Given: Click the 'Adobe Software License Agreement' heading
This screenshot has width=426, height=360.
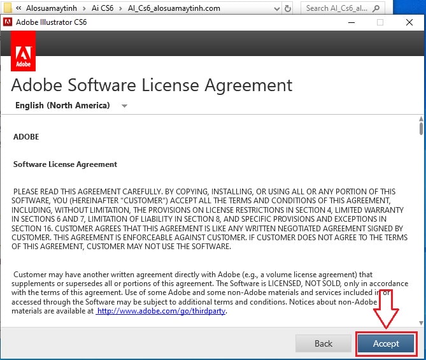Looking at the screenshot, I should pyautogui.click(x=152, y=85).
